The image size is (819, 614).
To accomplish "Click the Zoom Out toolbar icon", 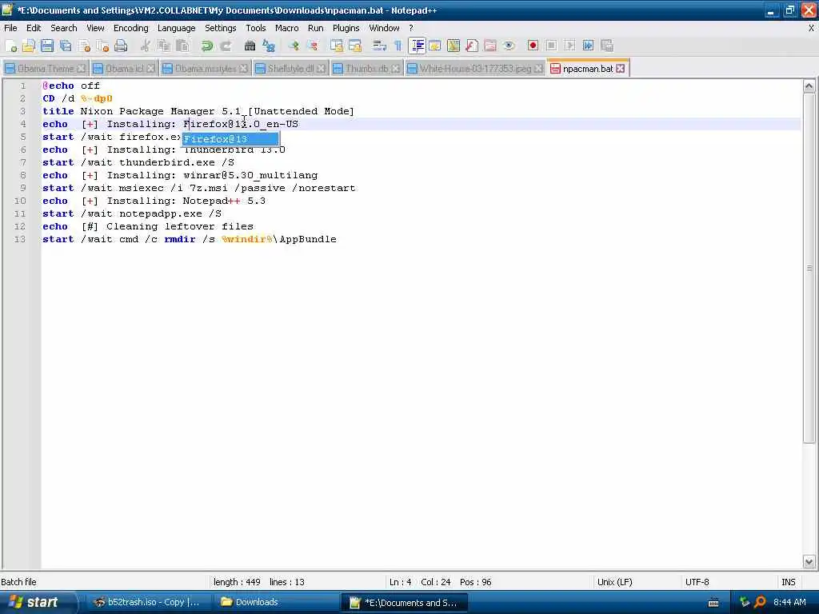I will (x=313, y=46).
